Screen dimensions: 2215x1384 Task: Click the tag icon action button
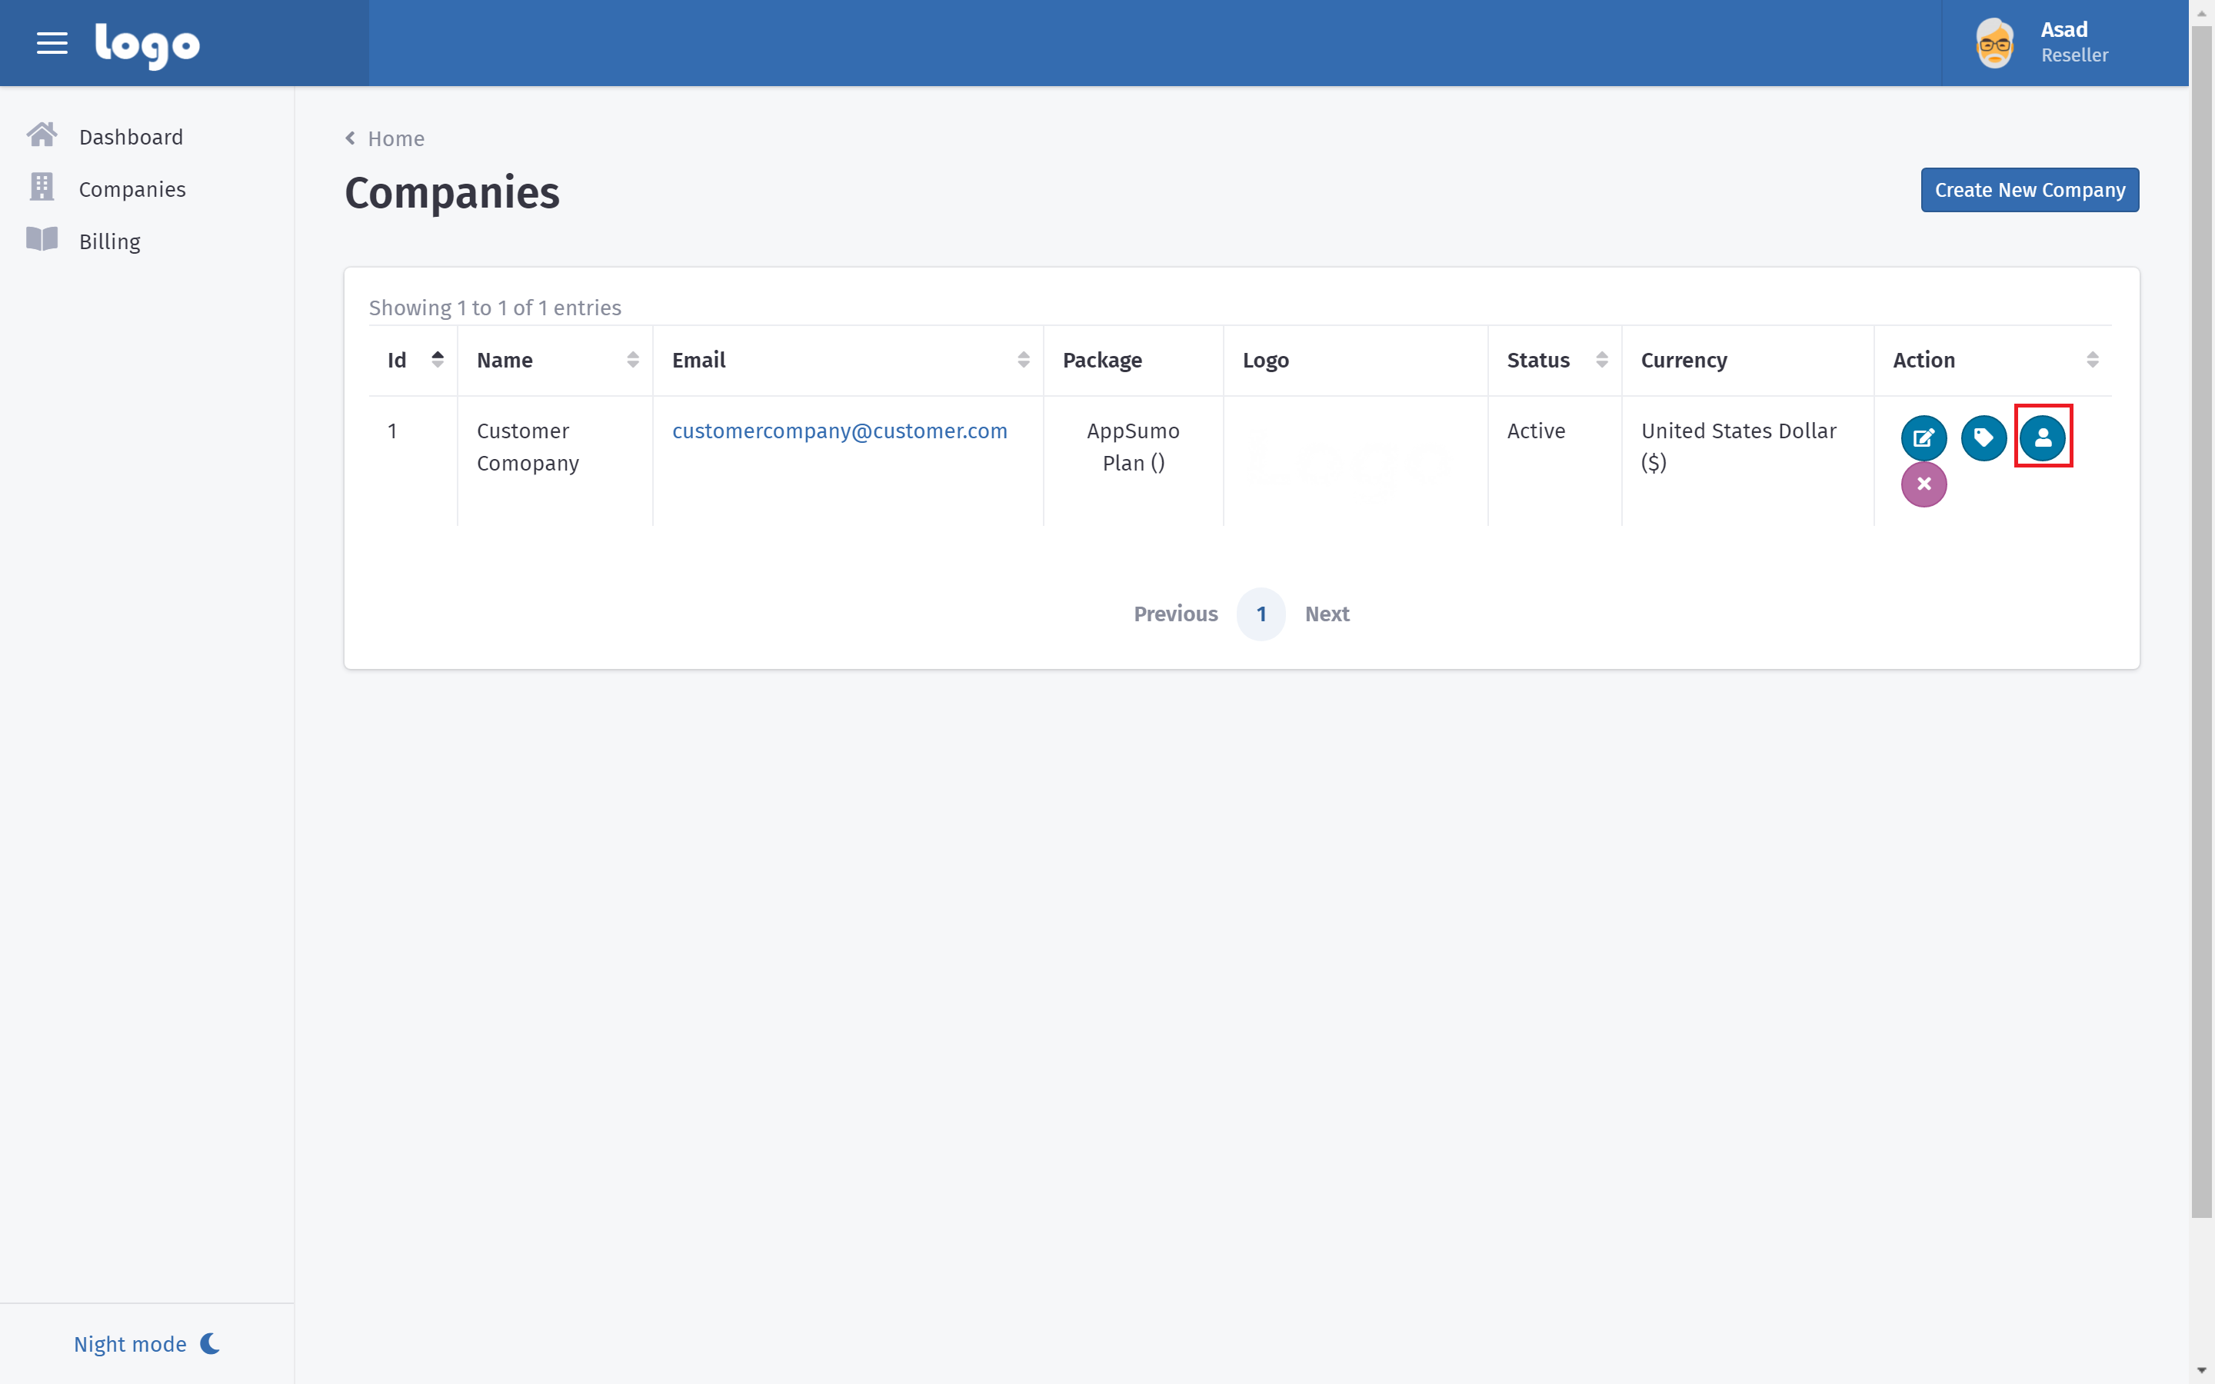(x=1983, y=437)
